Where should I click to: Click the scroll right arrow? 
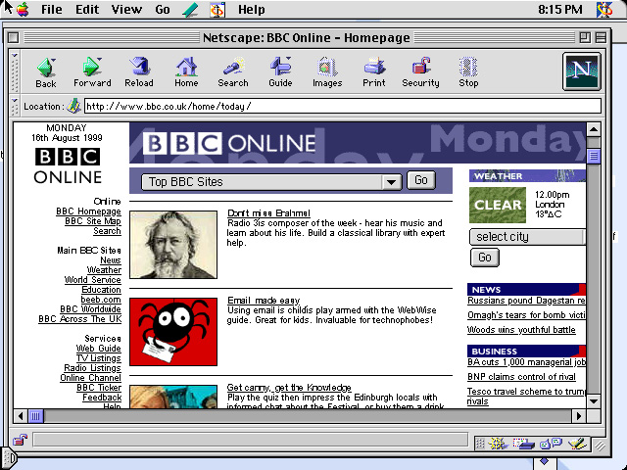point(579,416)
